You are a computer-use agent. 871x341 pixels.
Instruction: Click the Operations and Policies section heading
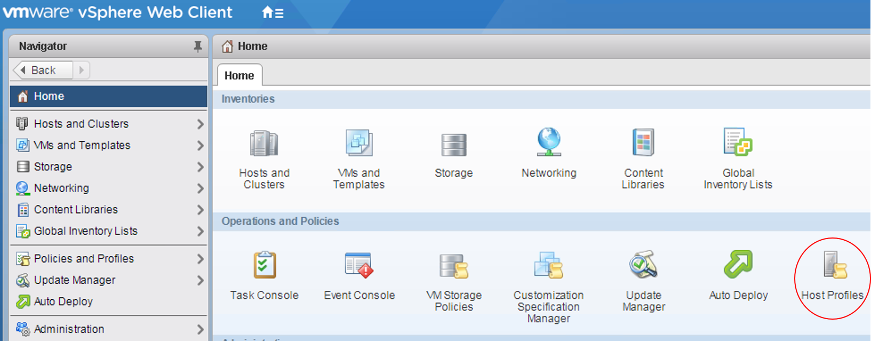pos(281,221)
